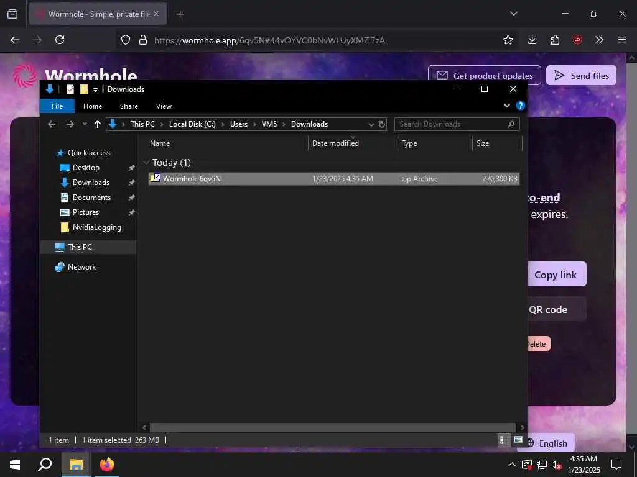The image size is (637, 477).
Task: Click the Copy link button
Action: (x=557, y=274)
